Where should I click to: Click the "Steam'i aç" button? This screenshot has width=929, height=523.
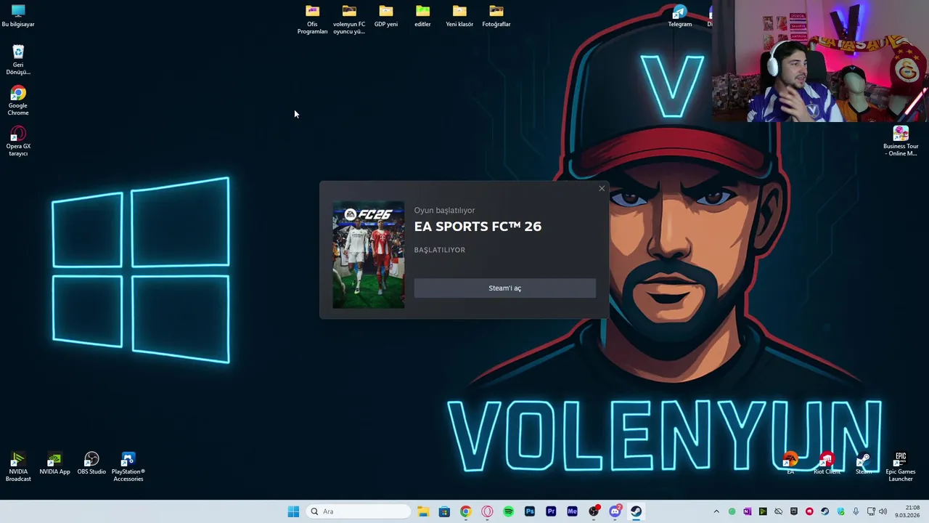[504, 288]
